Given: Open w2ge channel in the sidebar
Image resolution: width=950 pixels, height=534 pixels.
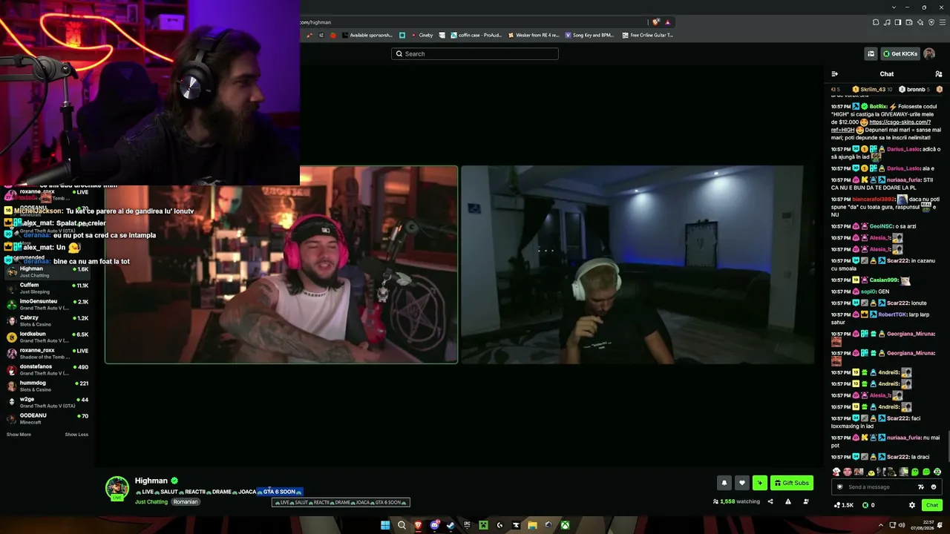Looking at the screenshot, I should [47, 402].
